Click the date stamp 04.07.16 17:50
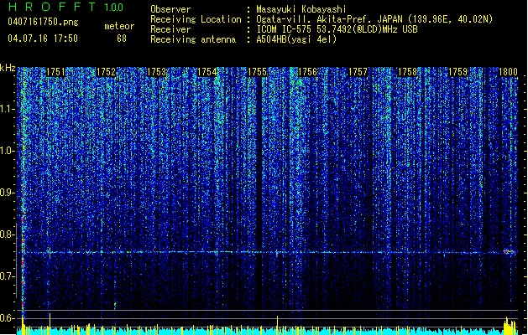Viewport: 528px width, 335px height. [x=43, y=39]
